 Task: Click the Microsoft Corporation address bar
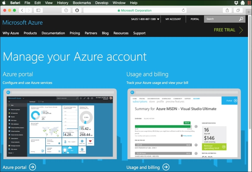click(135, 10)
